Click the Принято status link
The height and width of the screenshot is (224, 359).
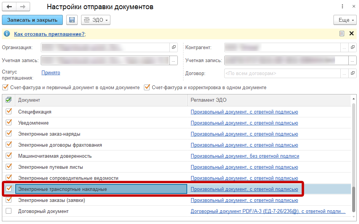51,73
